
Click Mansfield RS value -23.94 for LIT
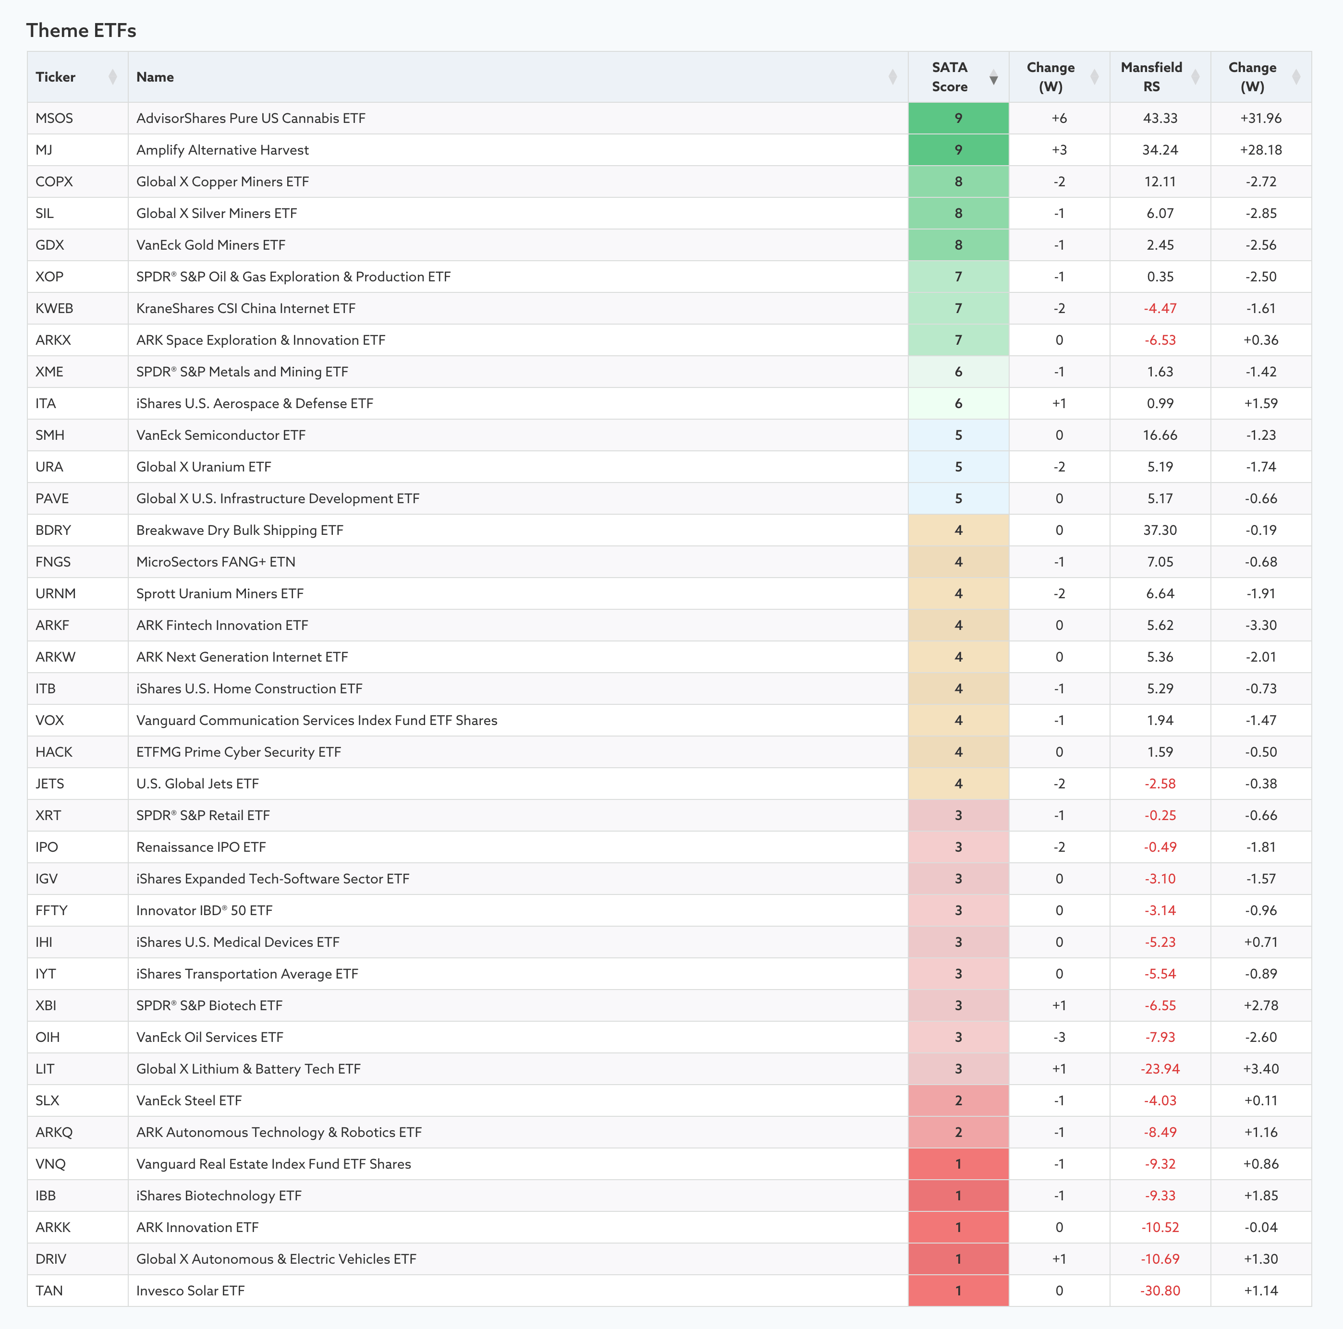coord(1160,1069)
